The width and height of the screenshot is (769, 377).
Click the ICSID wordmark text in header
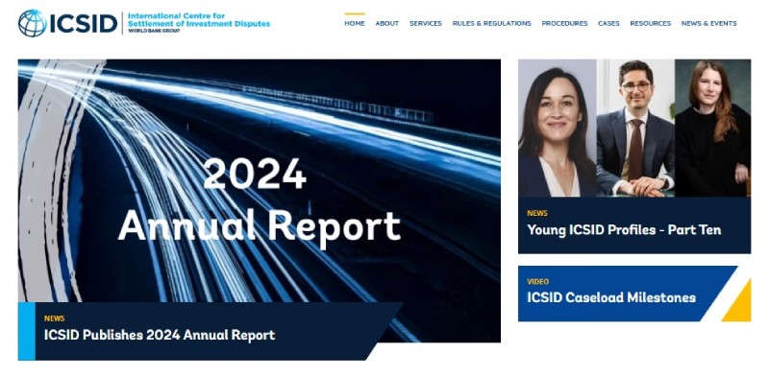coord(83,23)
